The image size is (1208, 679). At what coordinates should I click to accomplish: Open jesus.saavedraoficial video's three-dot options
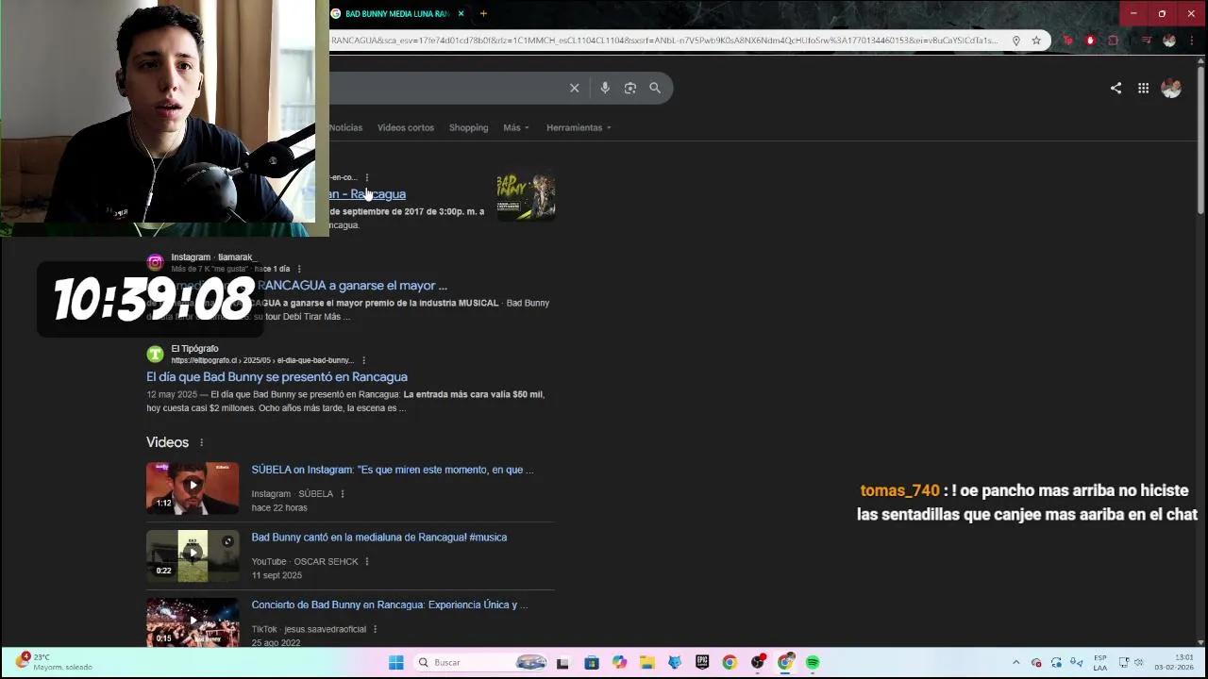coord(375,629)
